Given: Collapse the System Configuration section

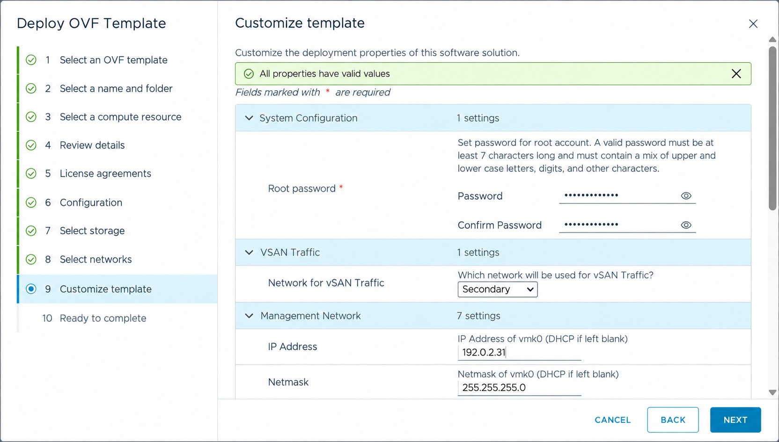Looking at the screenshot, I should 249,118.
